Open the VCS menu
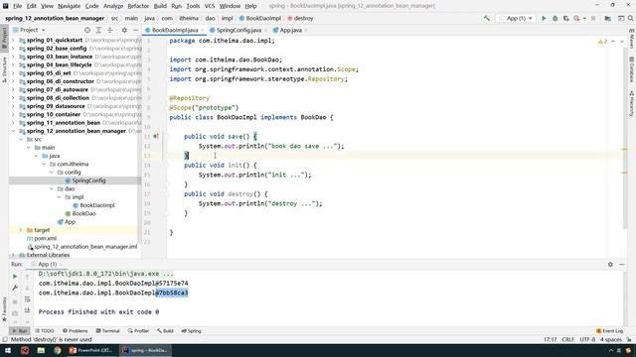Image resolution: width=636 pixels, height=357 pixels. (x=210, y=6)
